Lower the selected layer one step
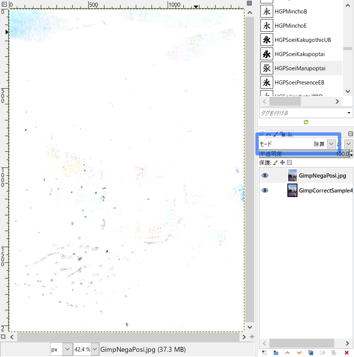Viewport: 354px width, 357px height. click(299, 353)
